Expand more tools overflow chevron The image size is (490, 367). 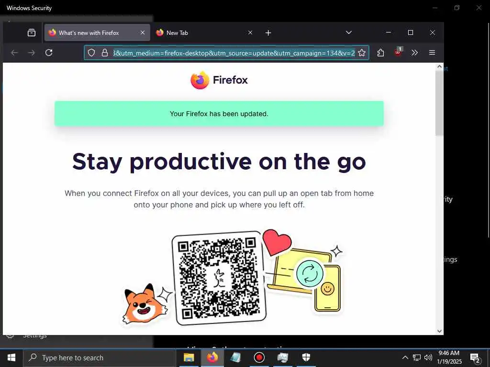414,53
